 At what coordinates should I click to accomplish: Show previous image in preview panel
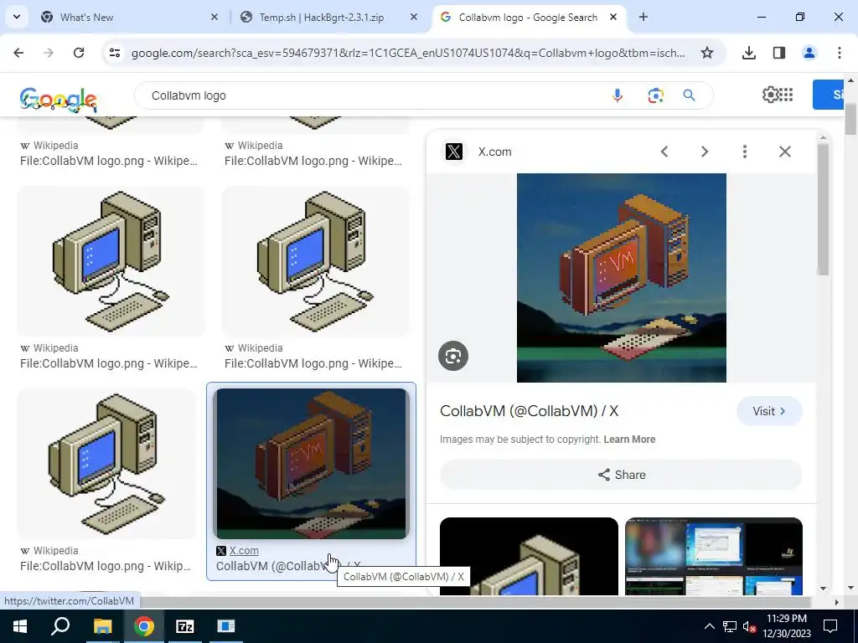[664, 152]
